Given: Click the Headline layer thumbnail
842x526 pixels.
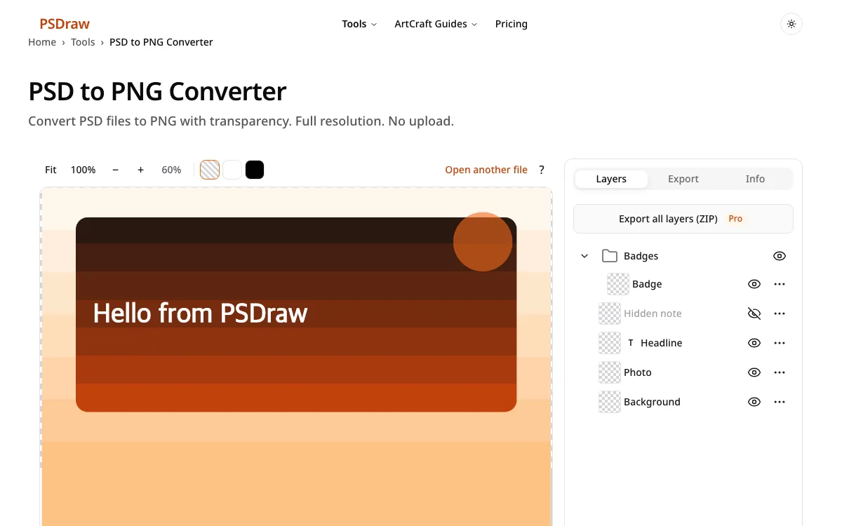Looking at the screenshot, I should click(610, 343).
